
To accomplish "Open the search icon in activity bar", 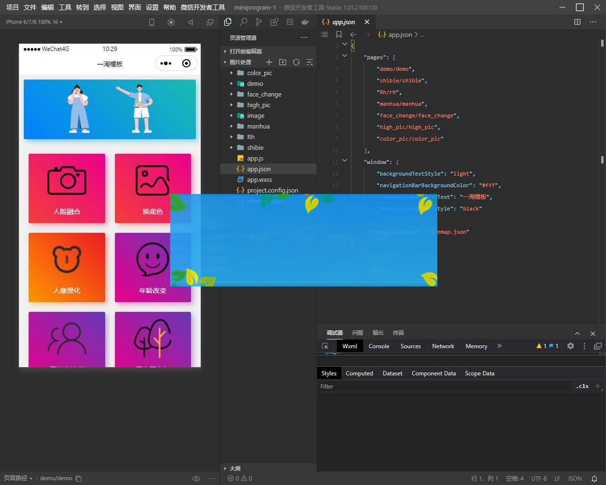I will pos(243,22).
